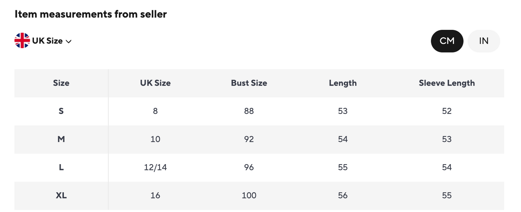Click the bust size value 88

249,111
